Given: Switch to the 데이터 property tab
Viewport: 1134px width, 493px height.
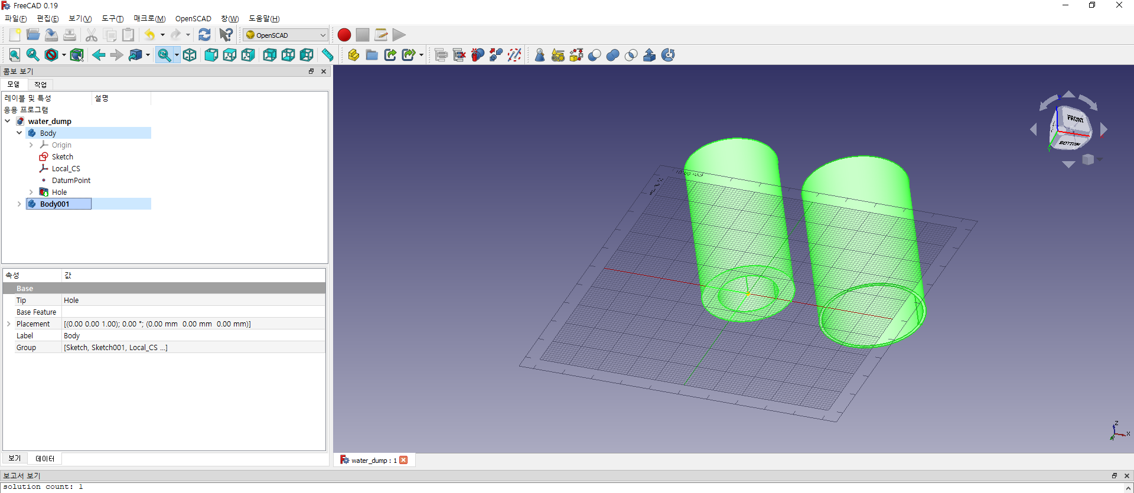Looking at the screenshot, I should click(45, 458).
